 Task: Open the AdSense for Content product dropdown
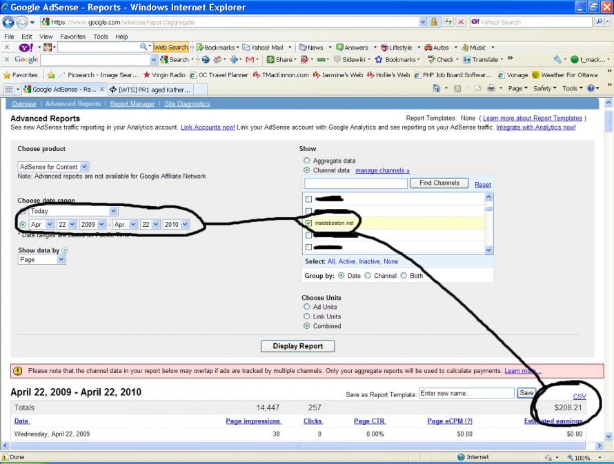(x=53, y=167)
